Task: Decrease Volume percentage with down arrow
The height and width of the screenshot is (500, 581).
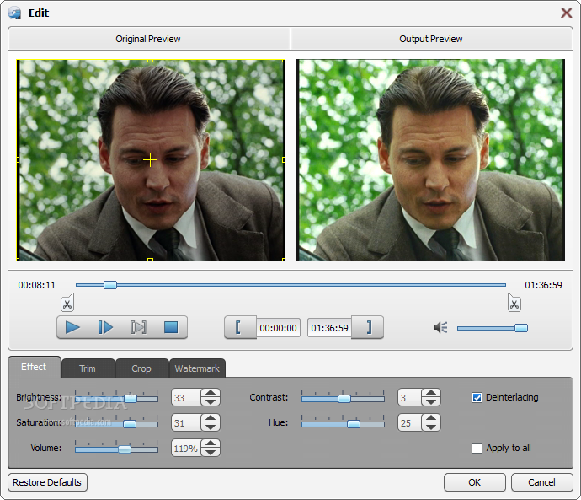Action: 211,452
